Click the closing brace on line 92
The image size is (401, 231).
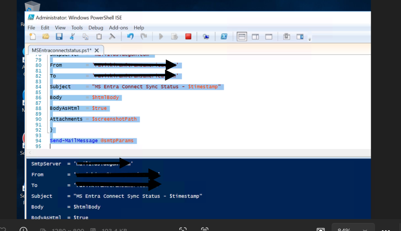pyautogui.click(x=51, y=130)
